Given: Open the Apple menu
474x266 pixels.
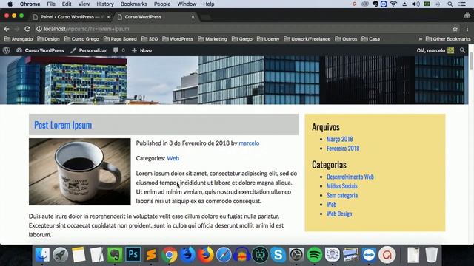Looking at the screenshot, I should [x=10, y=4].
